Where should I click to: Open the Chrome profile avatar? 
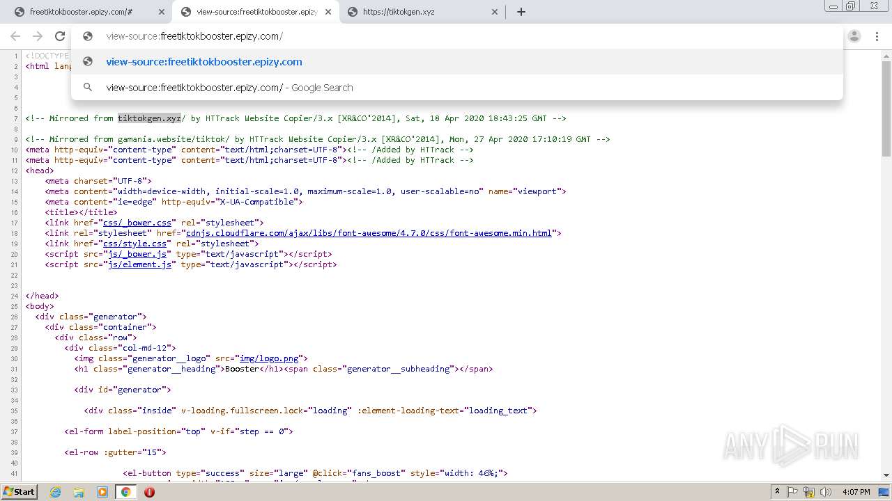(x=854, y=36)
